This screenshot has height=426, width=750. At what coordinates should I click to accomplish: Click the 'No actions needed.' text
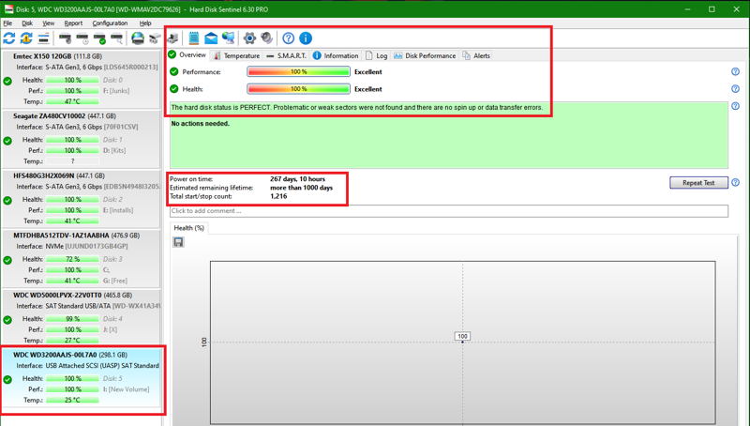201,124
